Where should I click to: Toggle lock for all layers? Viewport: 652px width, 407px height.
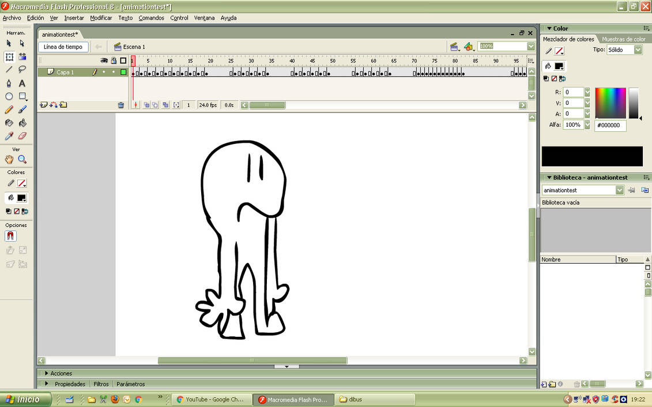(114, 60)
